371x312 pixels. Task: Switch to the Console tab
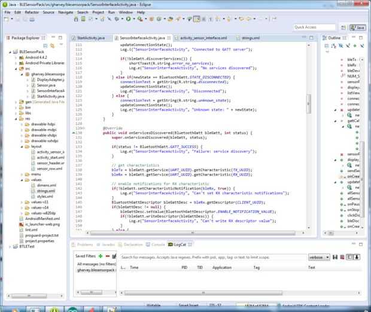point(156,244)
